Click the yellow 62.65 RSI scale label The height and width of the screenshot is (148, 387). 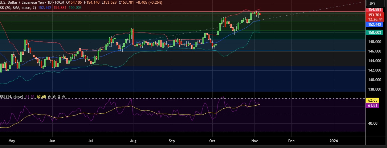(372, 100)
